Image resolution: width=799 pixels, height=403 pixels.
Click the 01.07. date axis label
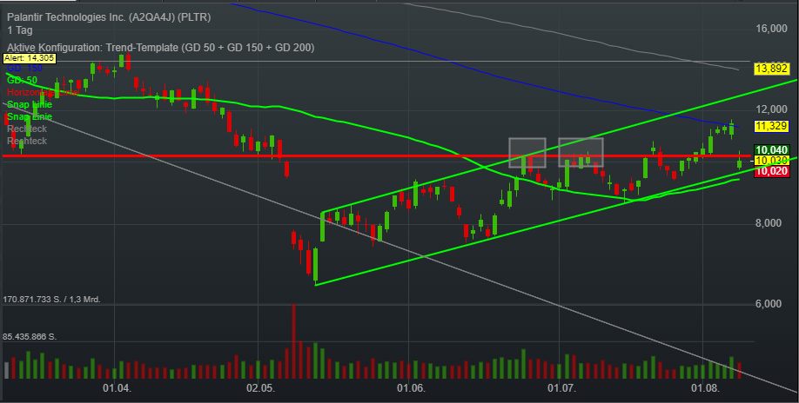561,388
